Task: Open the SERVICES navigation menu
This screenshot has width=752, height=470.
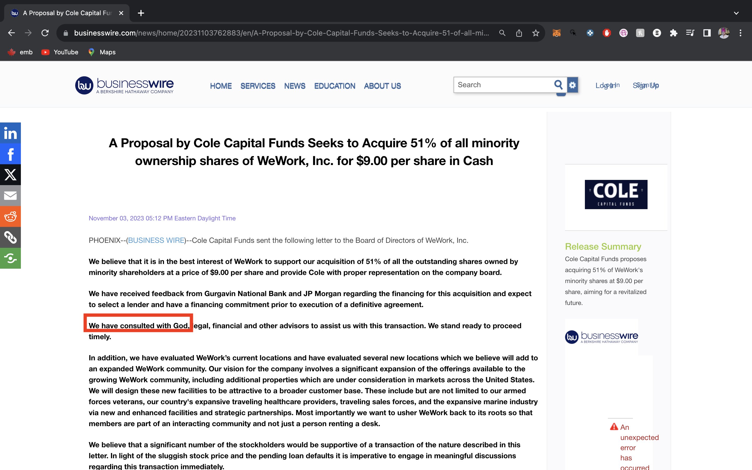Action: [258, 86]
